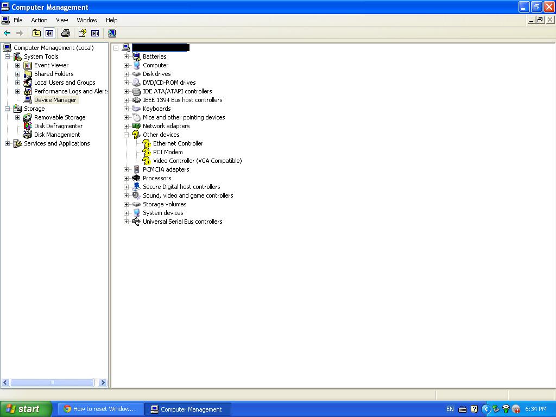Click the keyboard icon on the language bar
556x417 pixels.
point(463,409)
